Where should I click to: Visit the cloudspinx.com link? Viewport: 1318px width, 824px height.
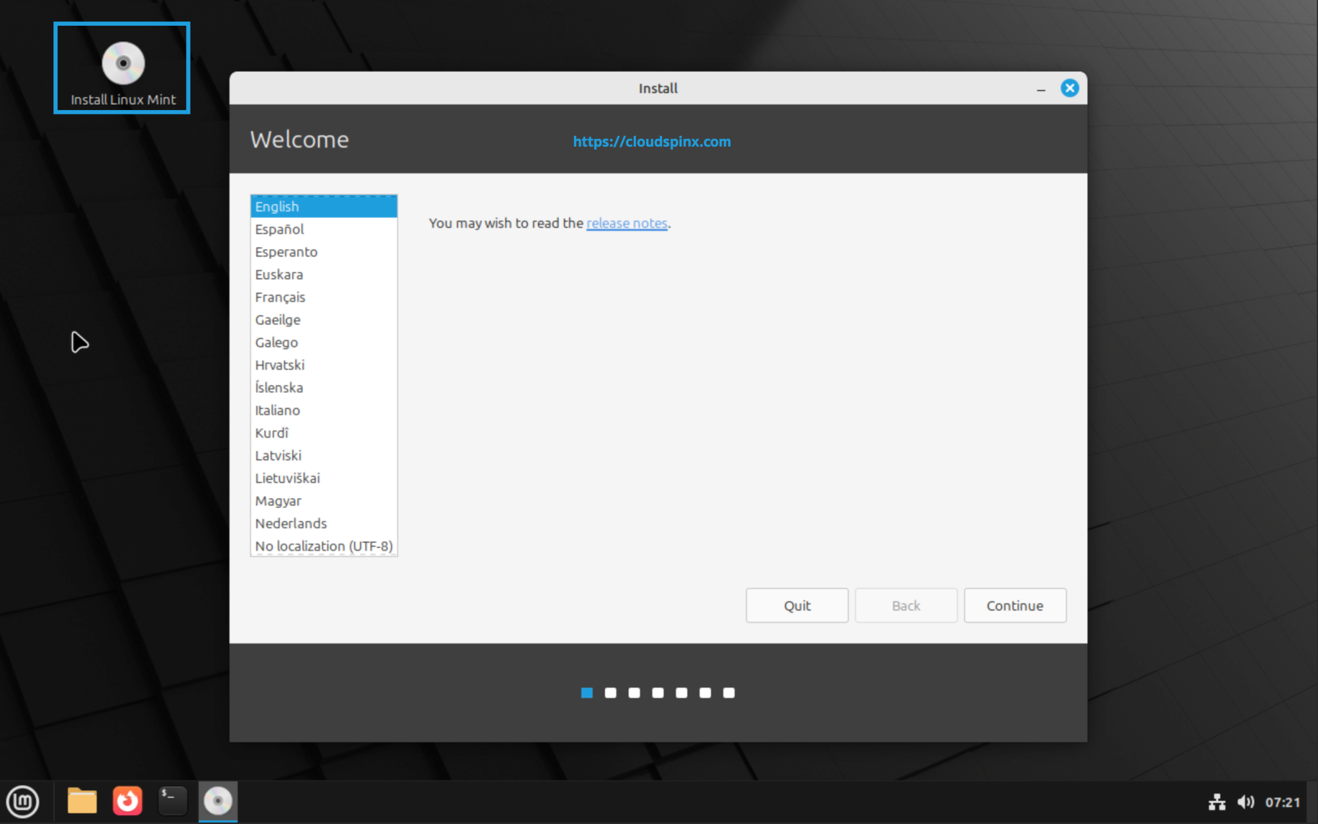(651, 142)
